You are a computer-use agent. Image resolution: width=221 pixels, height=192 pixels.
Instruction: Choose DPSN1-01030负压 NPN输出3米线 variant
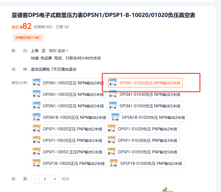point(146,94)
